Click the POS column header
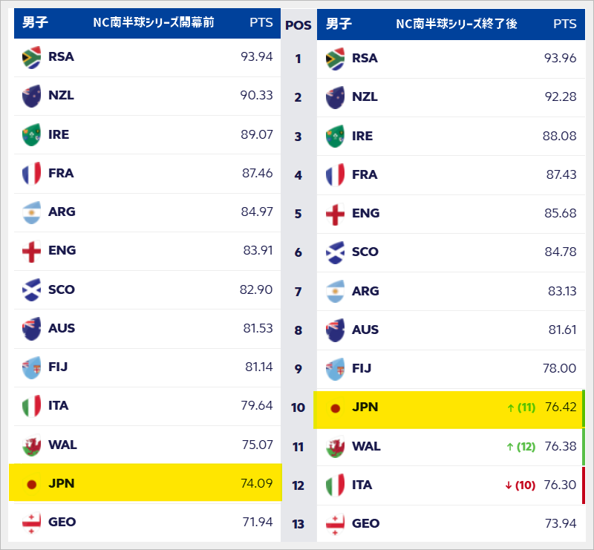This screenshot has width=594, height=550. [x=298, y=25]
